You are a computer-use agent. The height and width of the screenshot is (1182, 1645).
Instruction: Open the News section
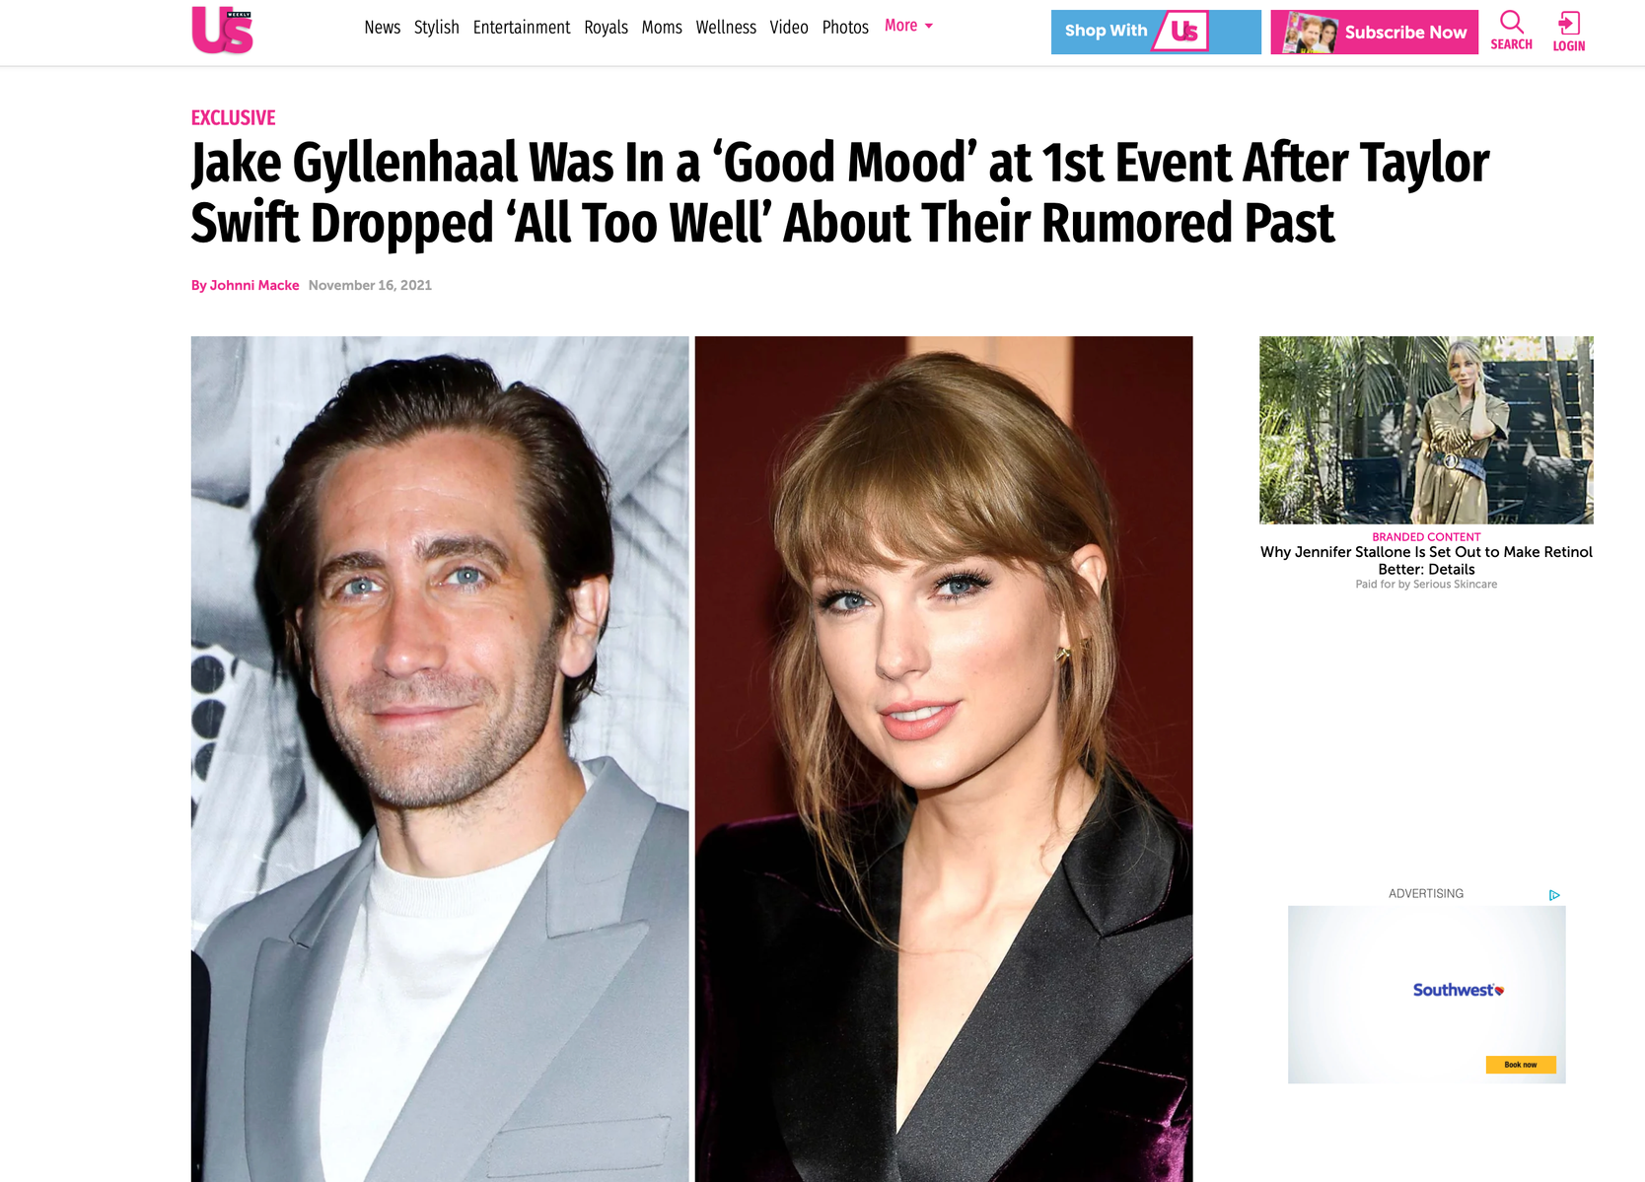pyautogui.click(x=382, y=28)
